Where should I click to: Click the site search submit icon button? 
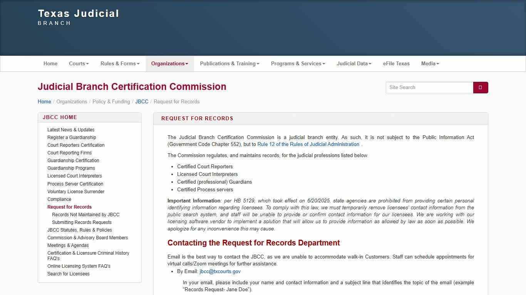480,88
